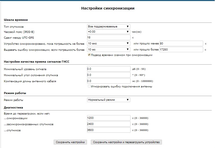Focus the Компенсация длины антенного кабеля field
The image size is (215, 148).
coord(108,81)
